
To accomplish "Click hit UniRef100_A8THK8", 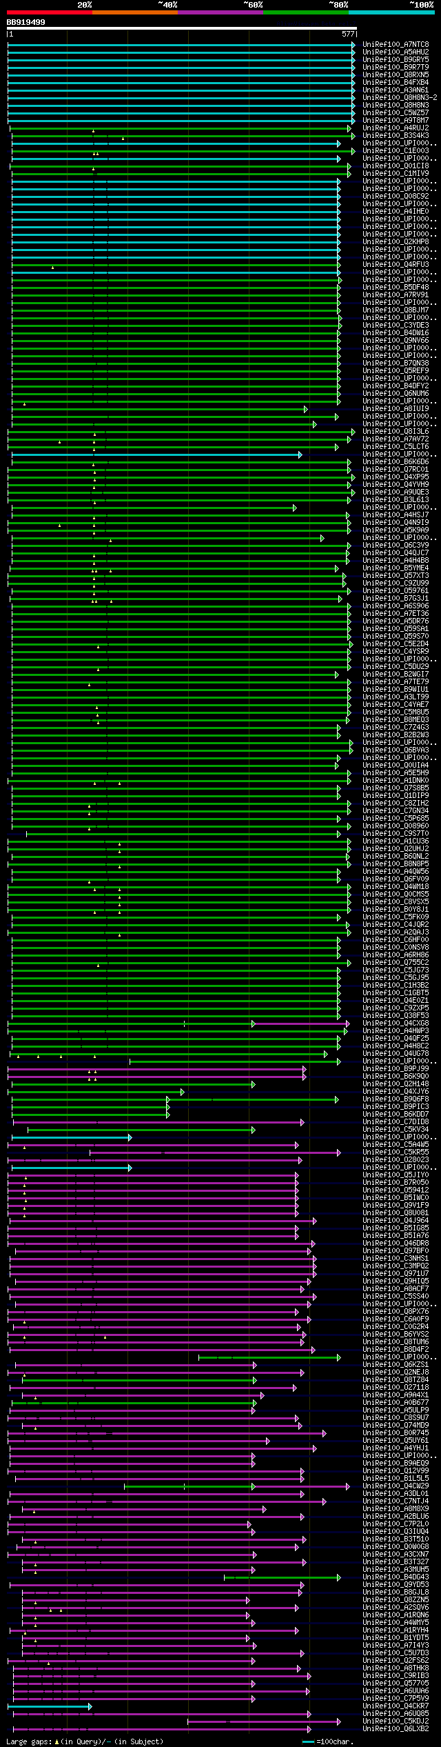I will (x=396, y=1668).
